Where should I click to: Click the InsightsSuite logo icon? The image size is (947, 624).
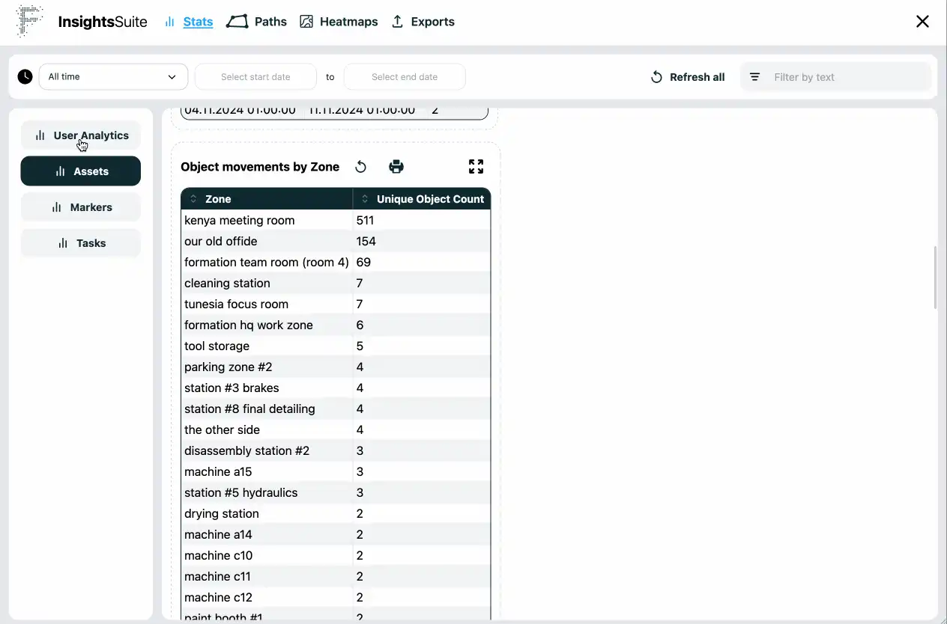30,22
